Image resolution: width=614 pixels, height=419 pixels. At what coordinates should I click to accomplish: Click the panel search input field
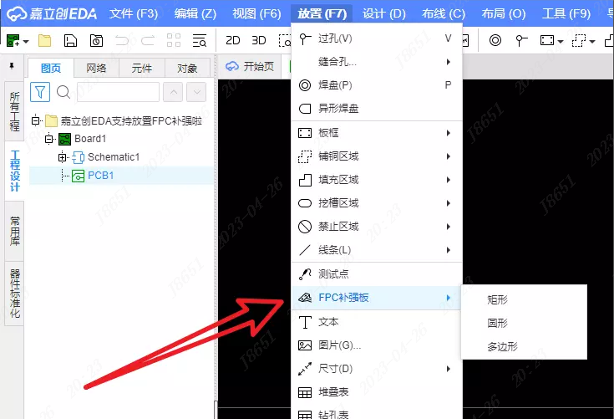(119, 92)
